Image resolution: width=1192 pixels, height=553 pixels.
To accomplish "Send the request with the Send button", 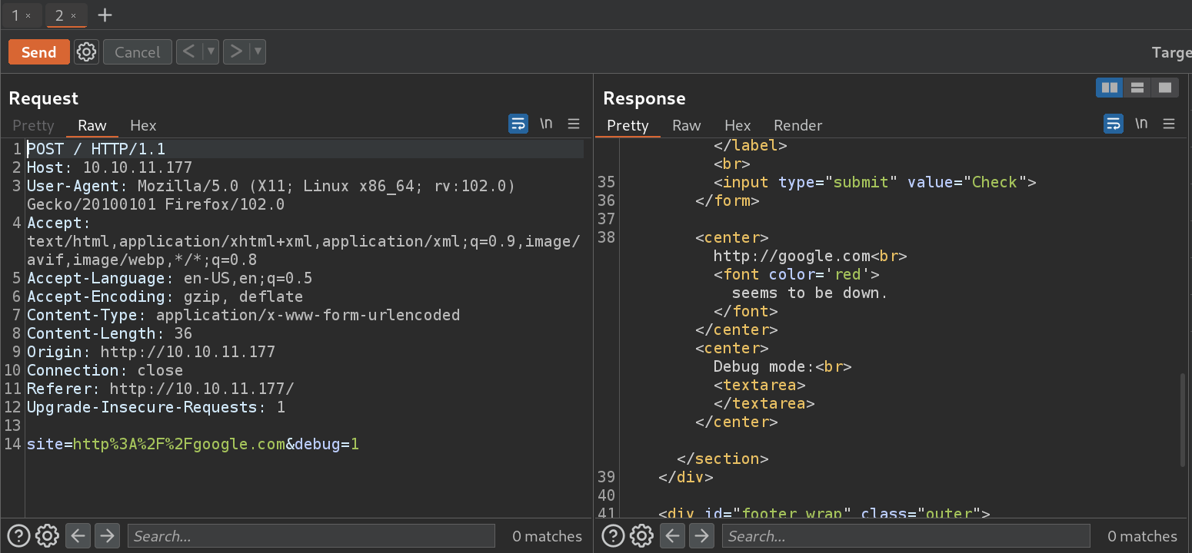I will coord(38,52).
